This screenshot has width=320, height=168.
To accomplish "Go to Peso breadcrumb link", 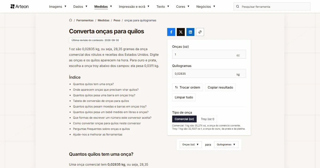I will pyautogui.click(x=117, y=20).
